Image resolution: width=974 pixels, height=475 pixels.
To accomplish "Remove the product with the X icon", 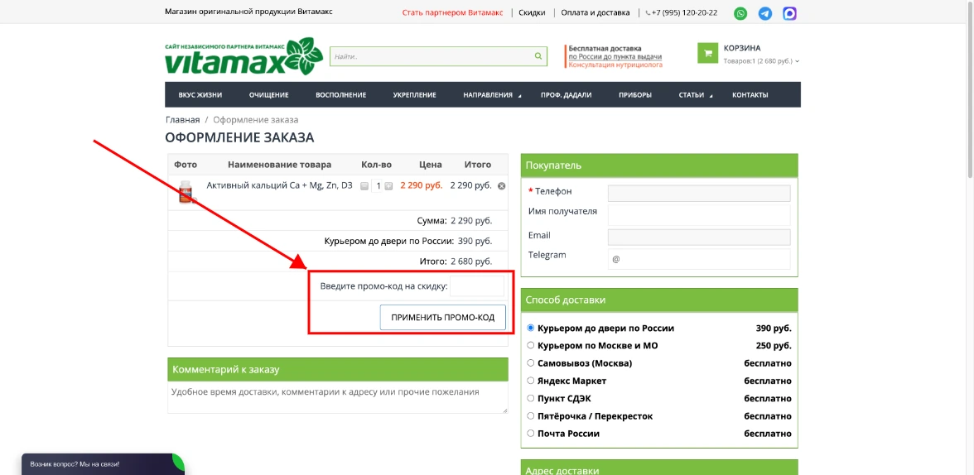I will tap(501, 186).
